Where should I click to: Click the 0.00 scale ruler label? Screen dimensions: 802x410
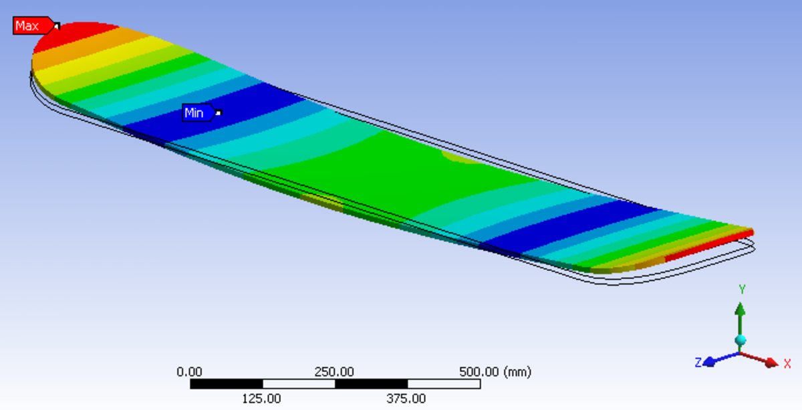pos(189,372)
